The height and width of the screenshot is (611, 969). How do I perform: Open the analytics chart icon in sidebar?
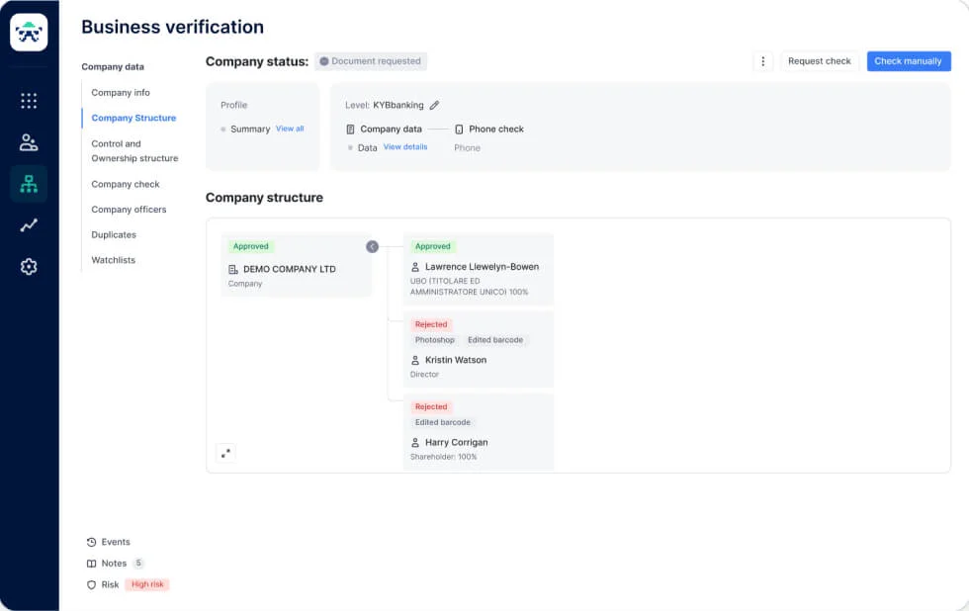pyautogui.click(x=29, y=225)
